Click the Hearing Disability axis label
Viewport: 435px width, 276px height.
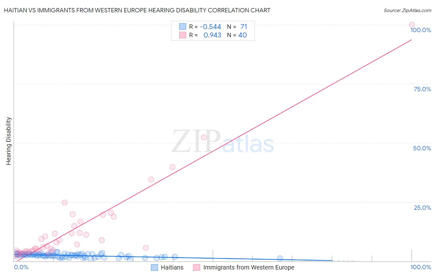click(8, 141)
